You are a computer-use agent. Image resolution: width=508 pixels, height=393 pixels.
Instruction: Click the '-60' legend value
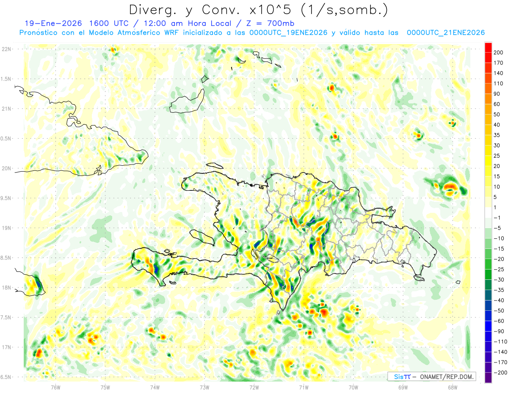pos(498,321)
